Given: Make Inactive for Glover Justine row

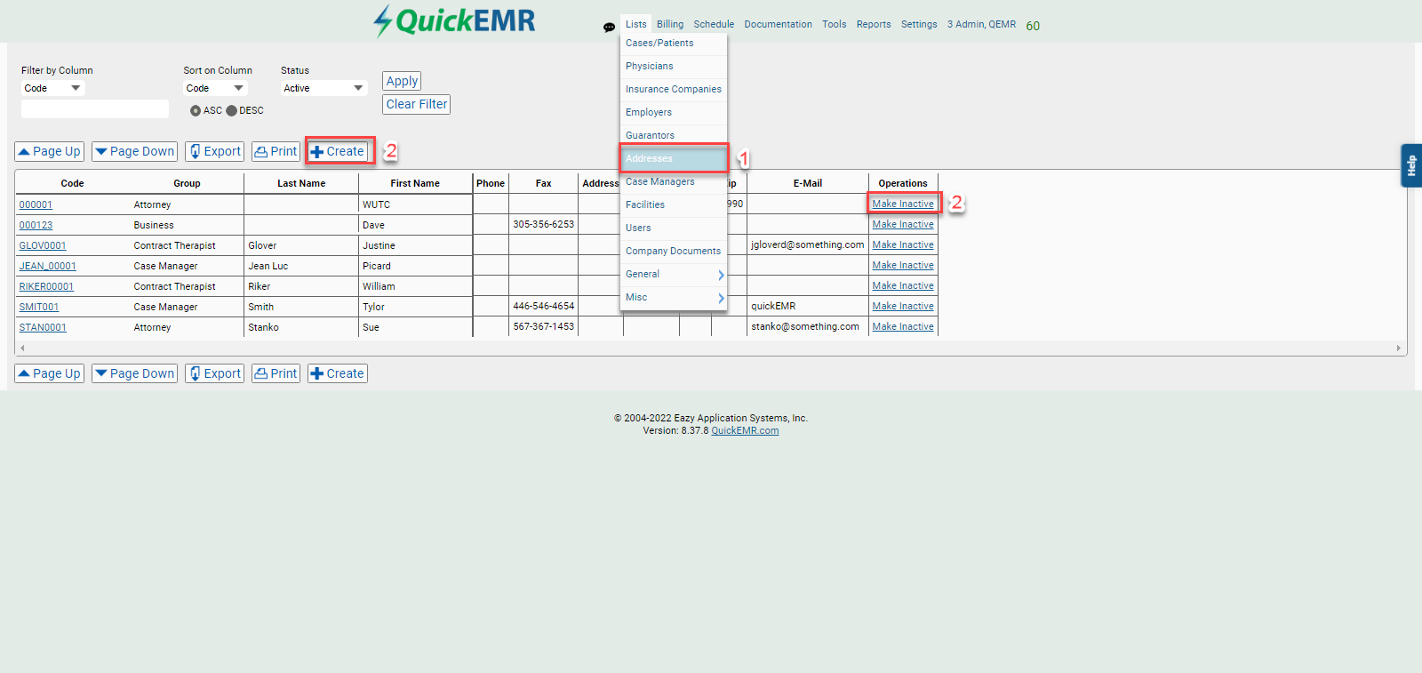Looking at the screenshot, I should click(x=903, y=245).
